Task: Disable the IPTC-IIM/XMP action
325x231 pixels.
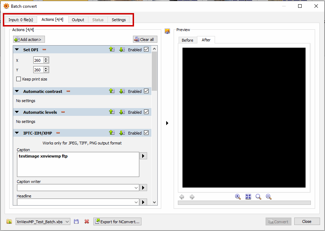Action: [146, 133]
